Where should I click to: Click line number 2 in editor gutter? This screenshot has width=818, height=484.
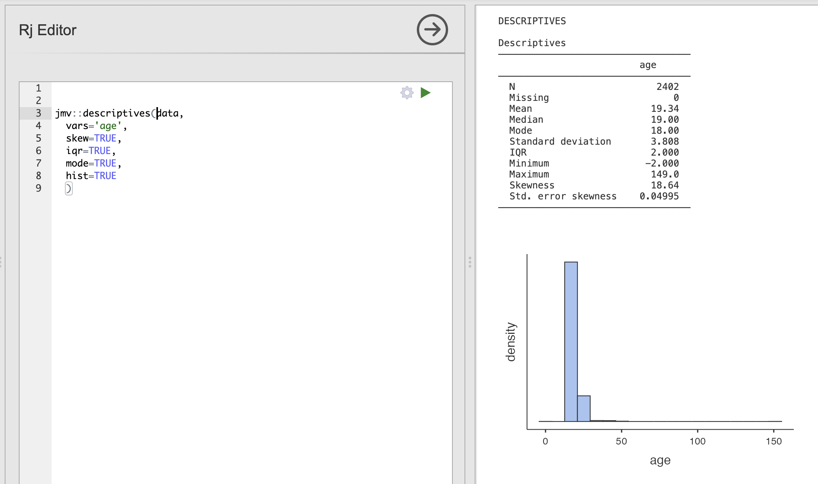(38, 100)
